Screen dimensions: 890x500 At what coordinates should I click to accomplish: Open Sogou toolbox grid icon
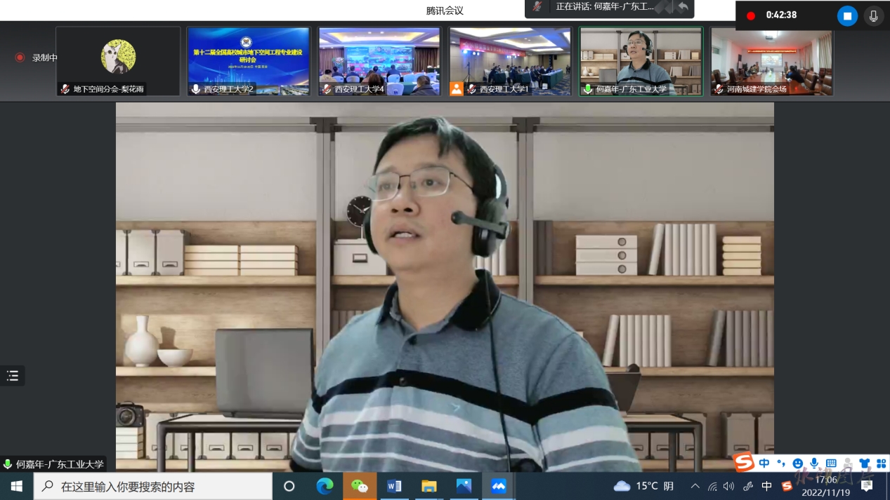click(x=881, y=463)
